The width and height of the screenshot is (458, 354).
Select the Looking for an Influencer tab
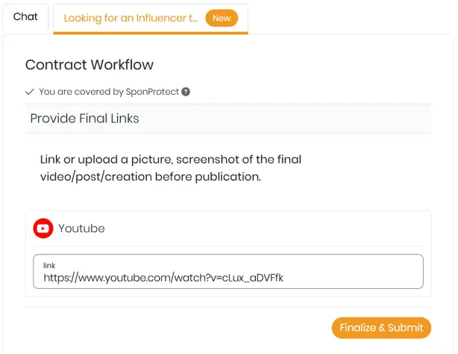click(131, 18)
